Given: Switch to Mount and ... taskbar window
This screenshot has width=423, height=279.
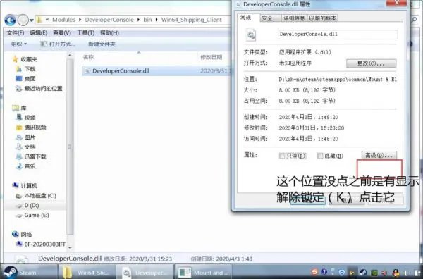Looking at the screenshot, I should (x=204, y=272).
